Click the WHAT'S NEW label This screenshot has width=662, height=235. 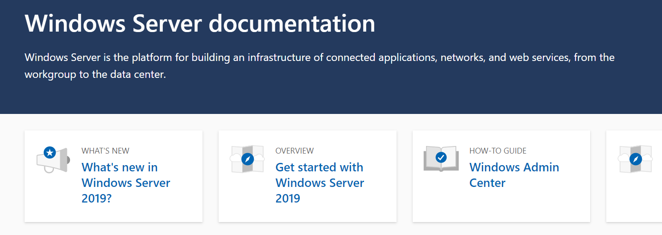105,151
